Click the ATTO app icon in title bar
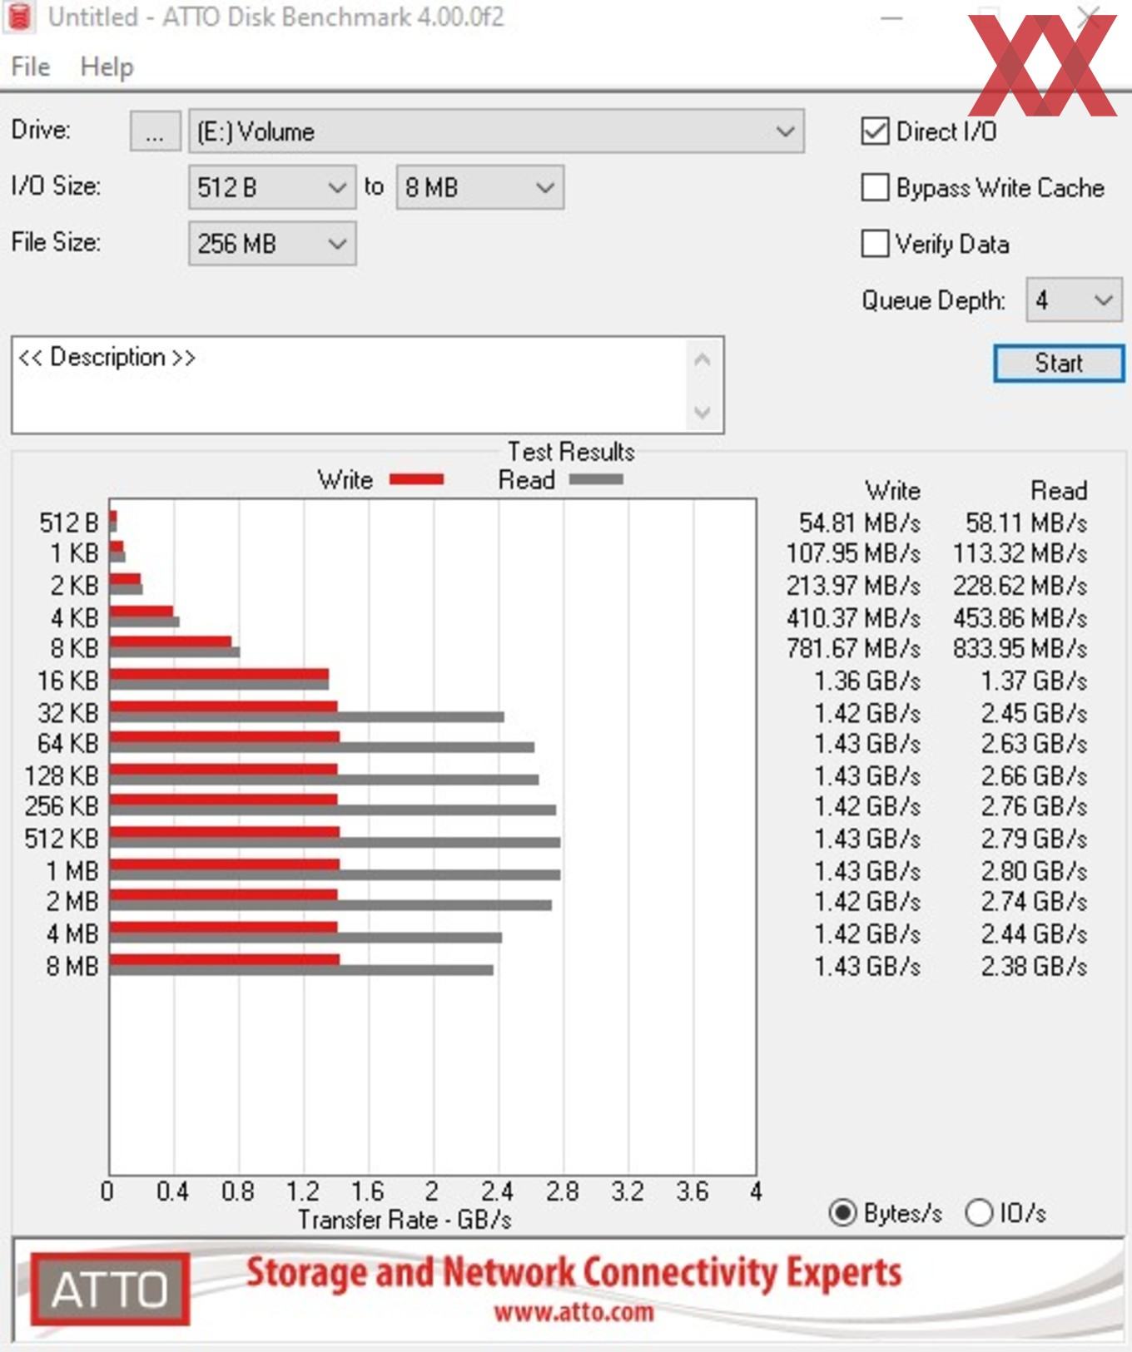 18,17
